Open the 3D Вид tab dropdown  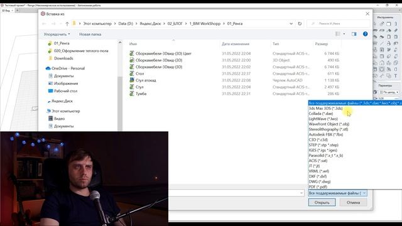[12, 11]
